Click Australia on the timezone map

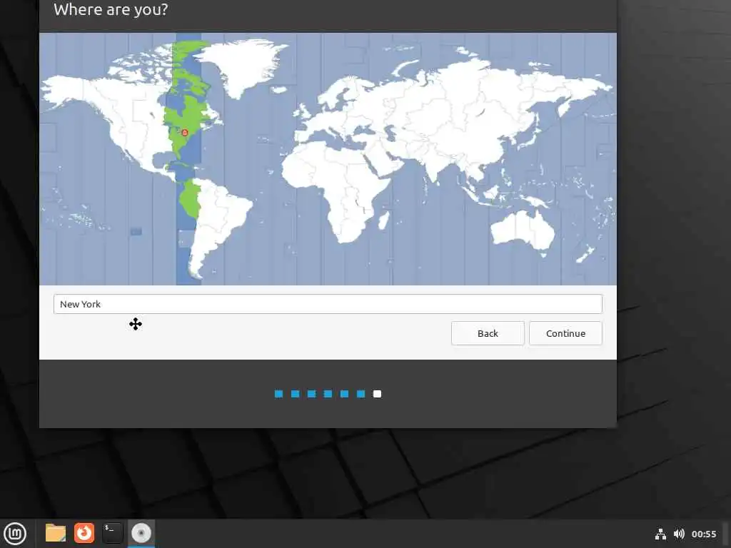point(523,230)
